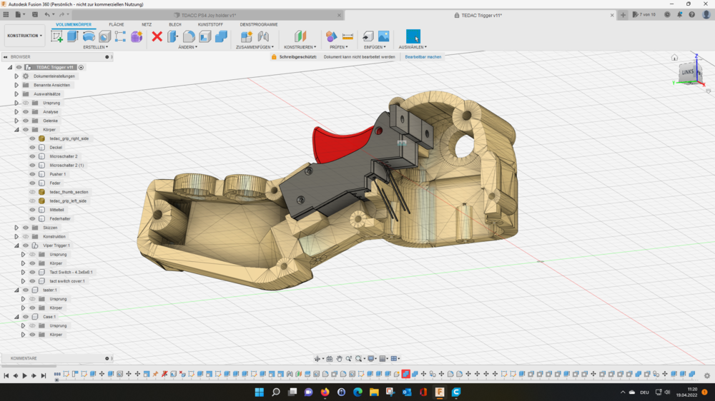The image size is (715, 401).
Task: Open the KONSTRUKTION workspace dropdown
Action: (x=24, y=36)
